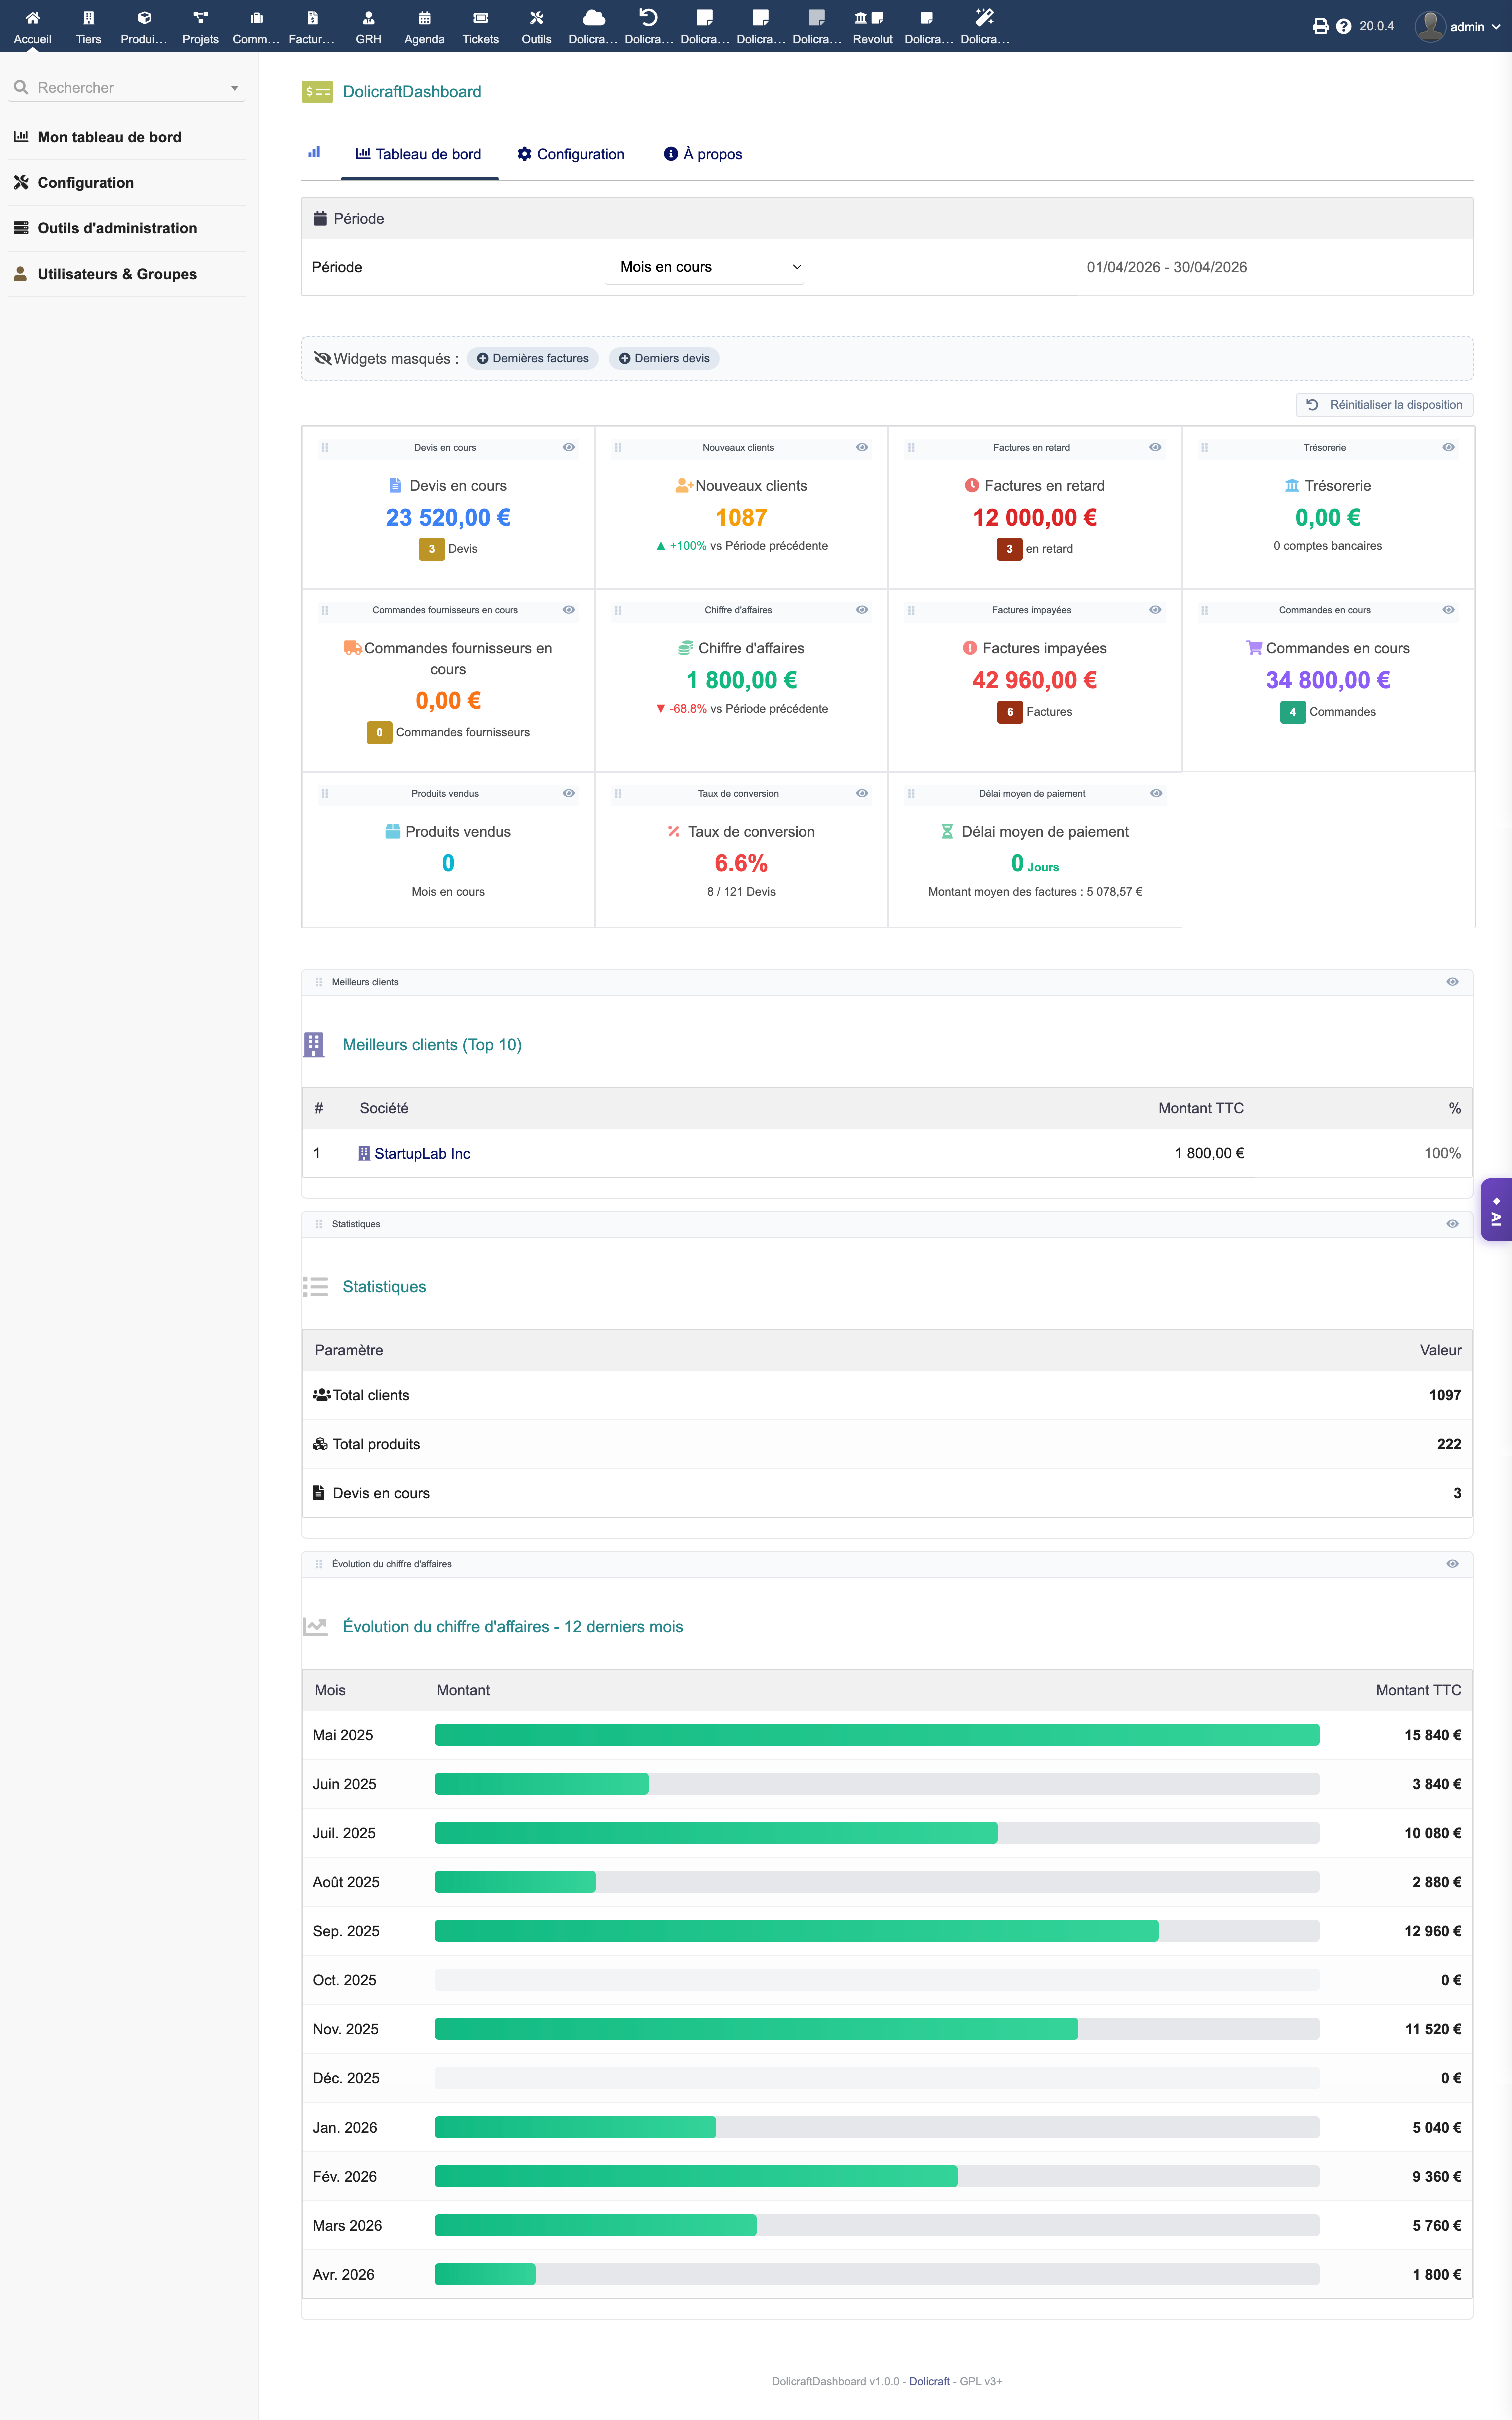This screenshot has width=1512, height=2420.
Task: Open the Tickets module icon
Action: pyautogui.click(x=480, y=18)
